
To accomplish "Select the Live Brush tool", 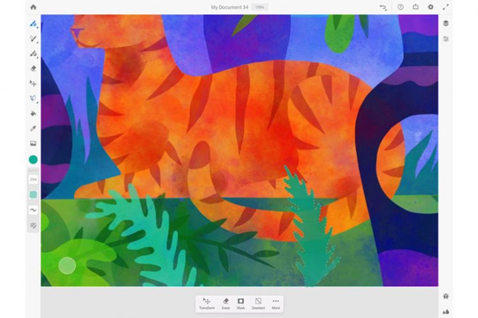I will pos(33,39).
